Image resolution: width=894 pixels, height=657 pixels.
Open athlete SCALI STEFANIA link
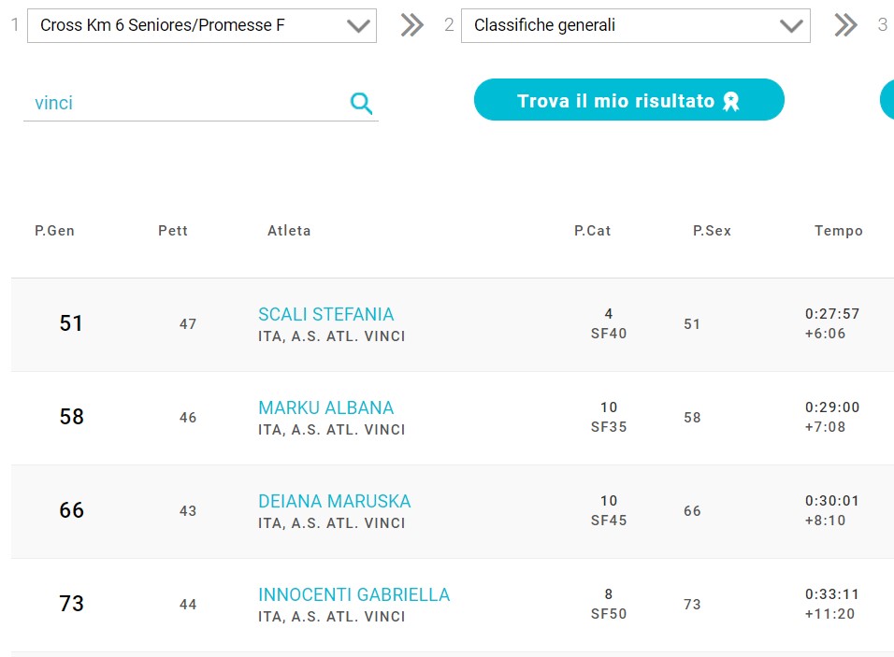[x=325, y=314]
